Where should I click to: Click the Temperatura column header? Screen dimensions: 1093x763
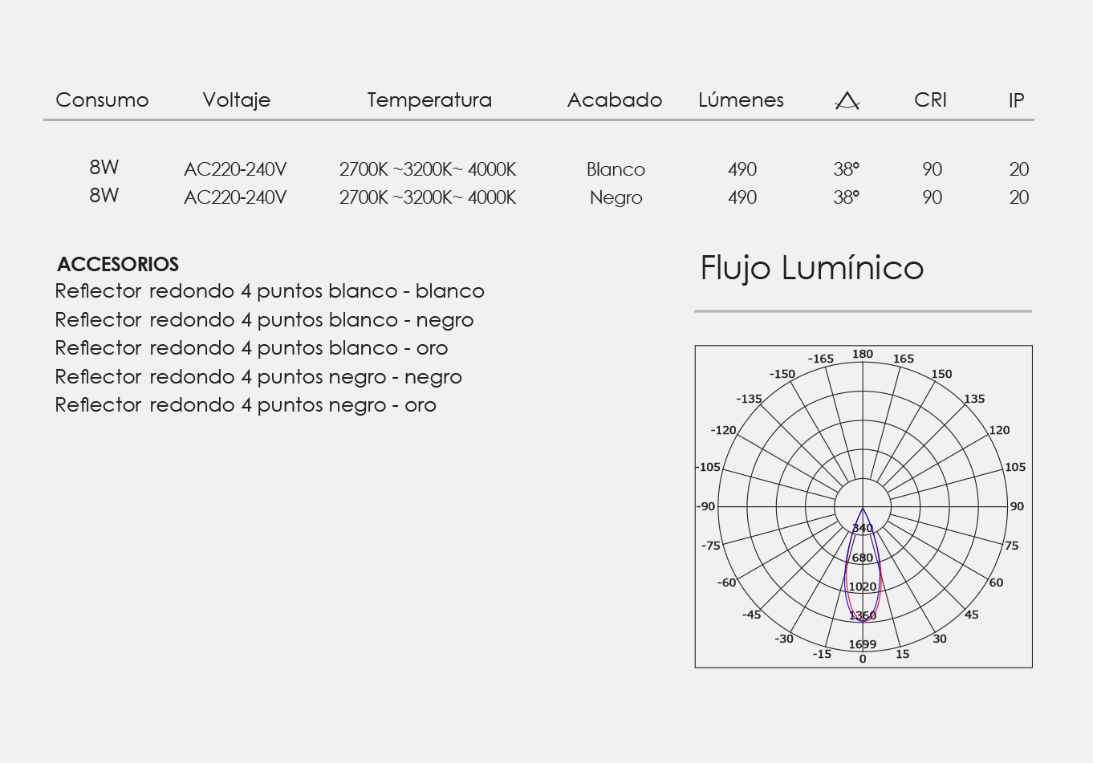coord(429,100)
